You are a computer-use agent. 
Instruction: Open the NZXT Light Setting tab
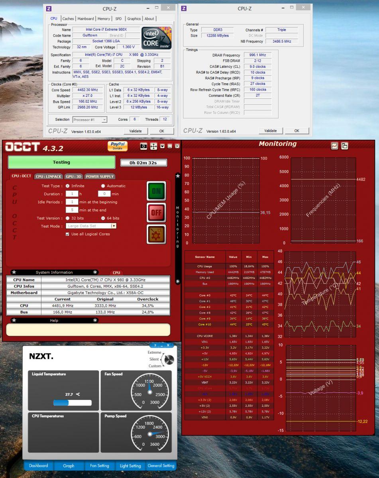click(130, 466)
